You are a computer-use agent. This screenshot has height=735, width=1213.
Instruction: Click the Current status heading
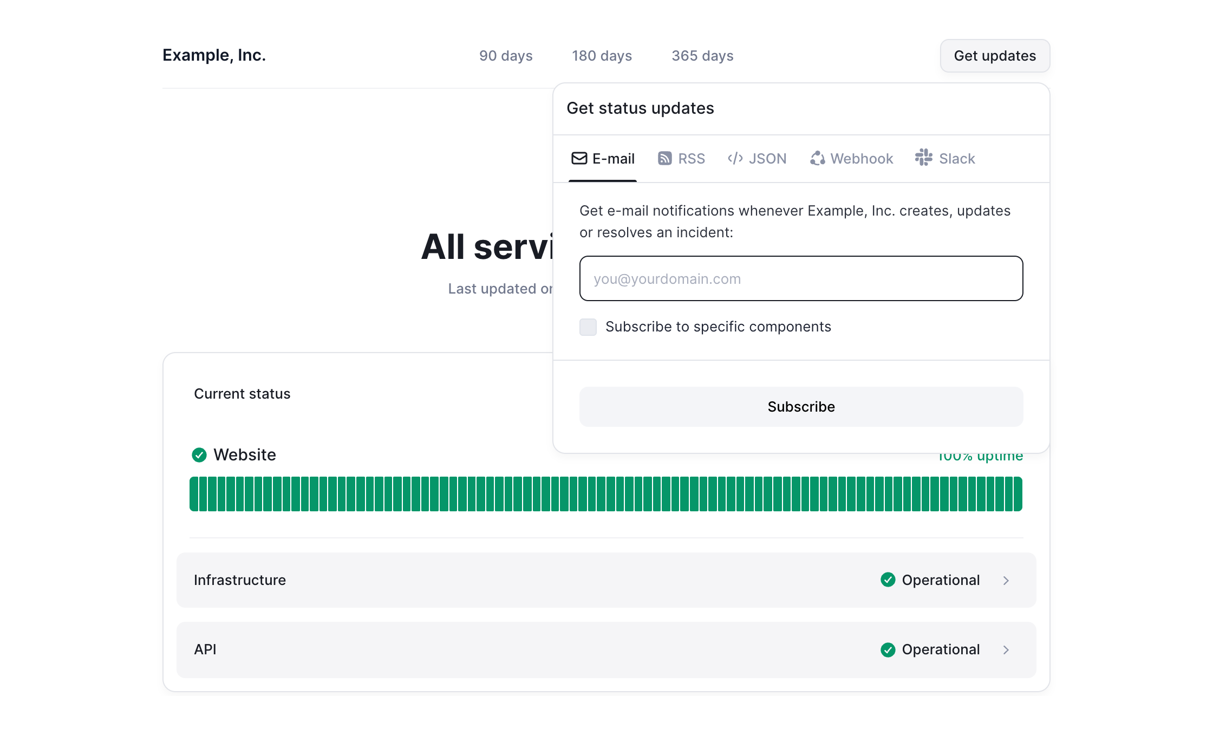tap(242, 394)
